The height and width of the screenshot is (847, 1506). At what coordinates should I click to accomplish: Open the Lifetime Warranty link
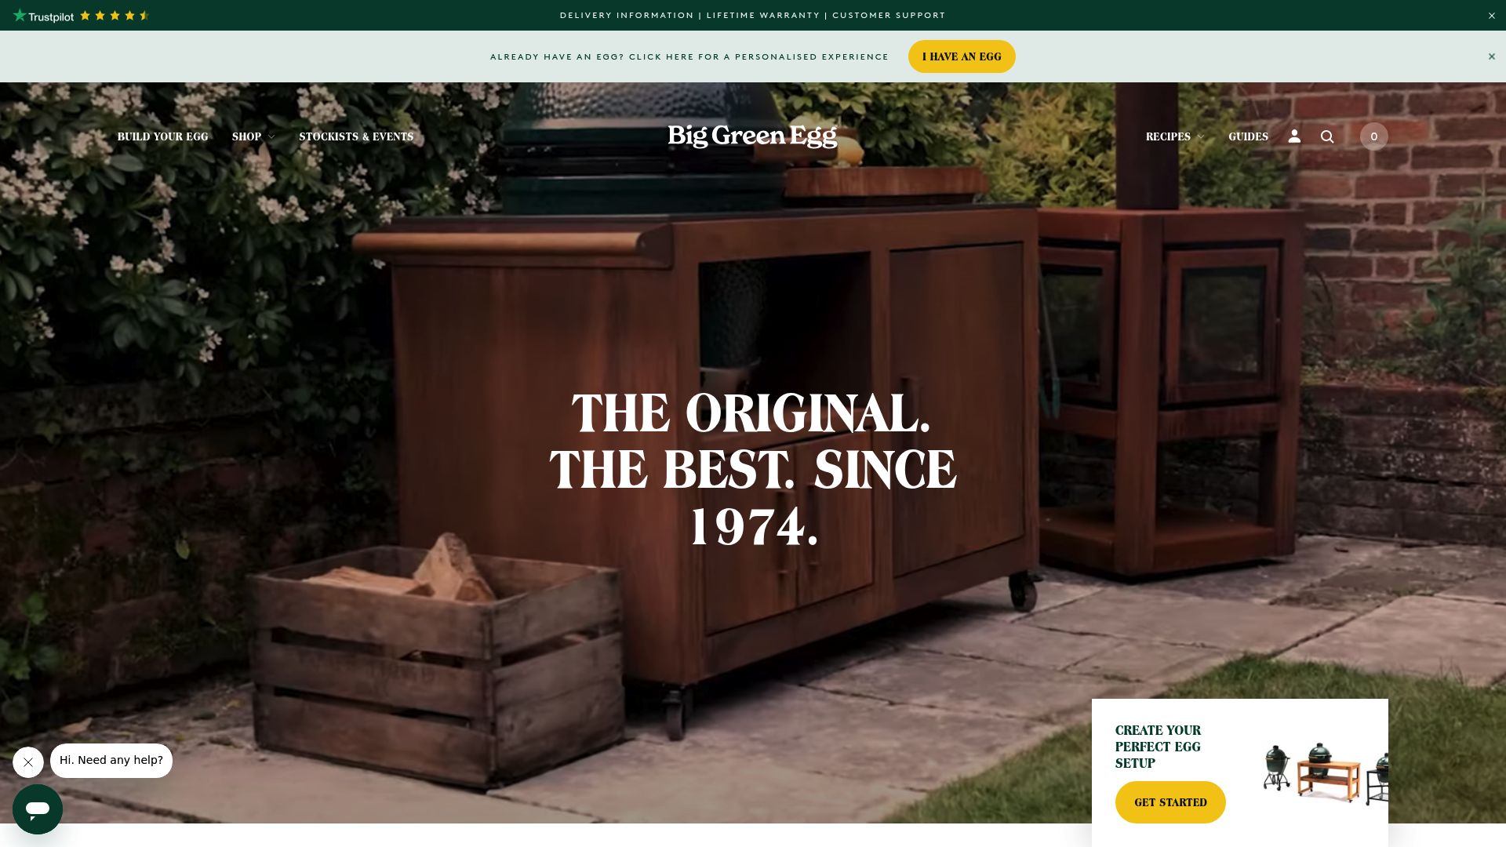coord(762,16)
